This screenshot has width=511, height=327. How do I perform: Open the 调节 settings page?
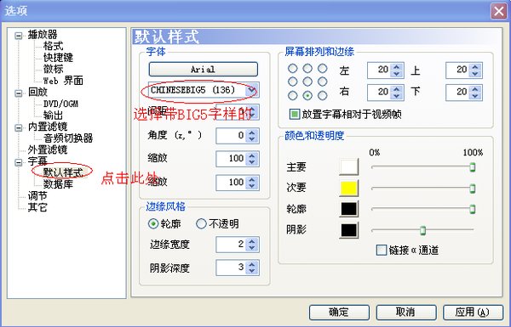(x=37, y=195)
